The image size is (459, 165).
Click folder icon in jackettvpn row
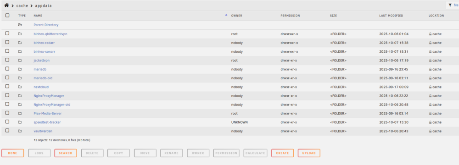click(x=20, y=60)
